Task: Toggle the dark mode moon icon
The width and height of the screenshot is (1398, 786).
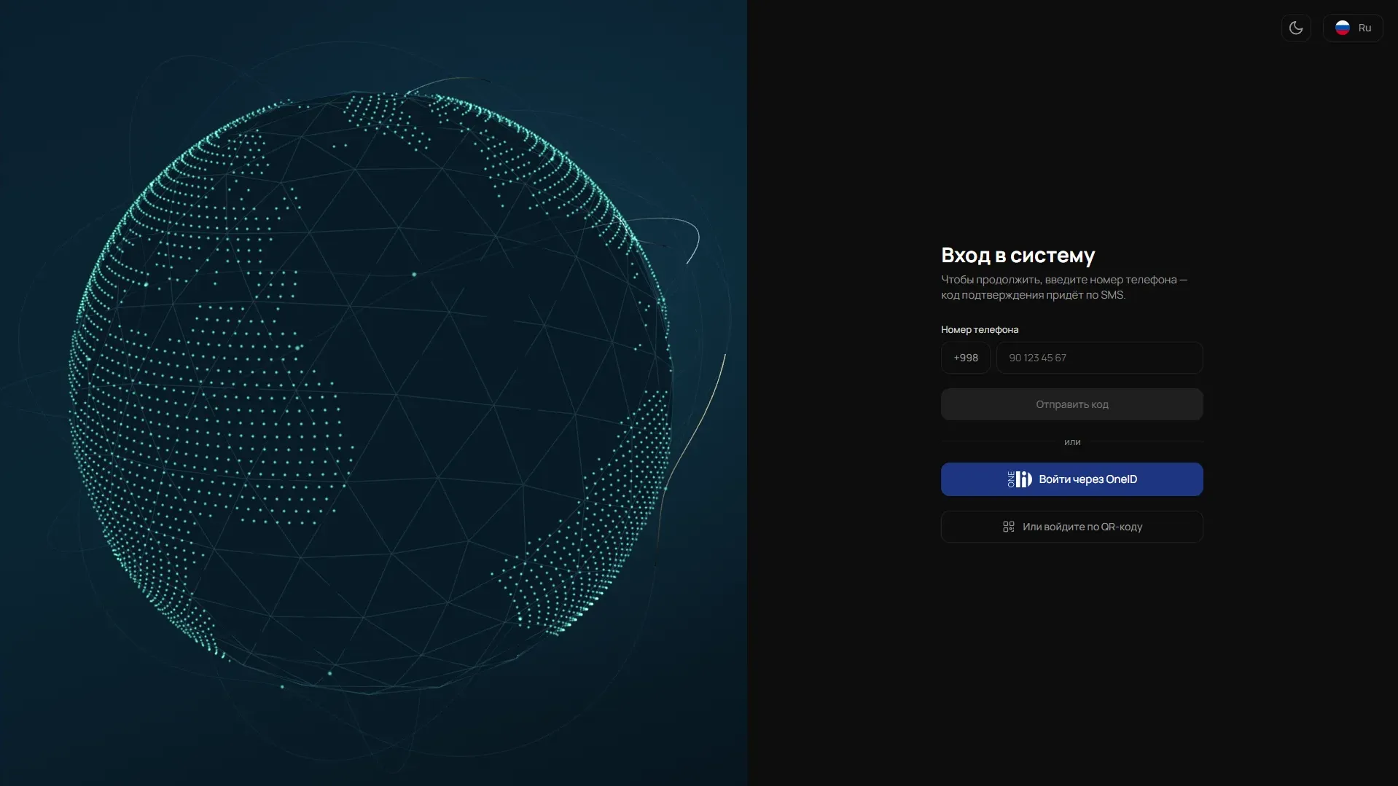Action: pos(1295,28)
